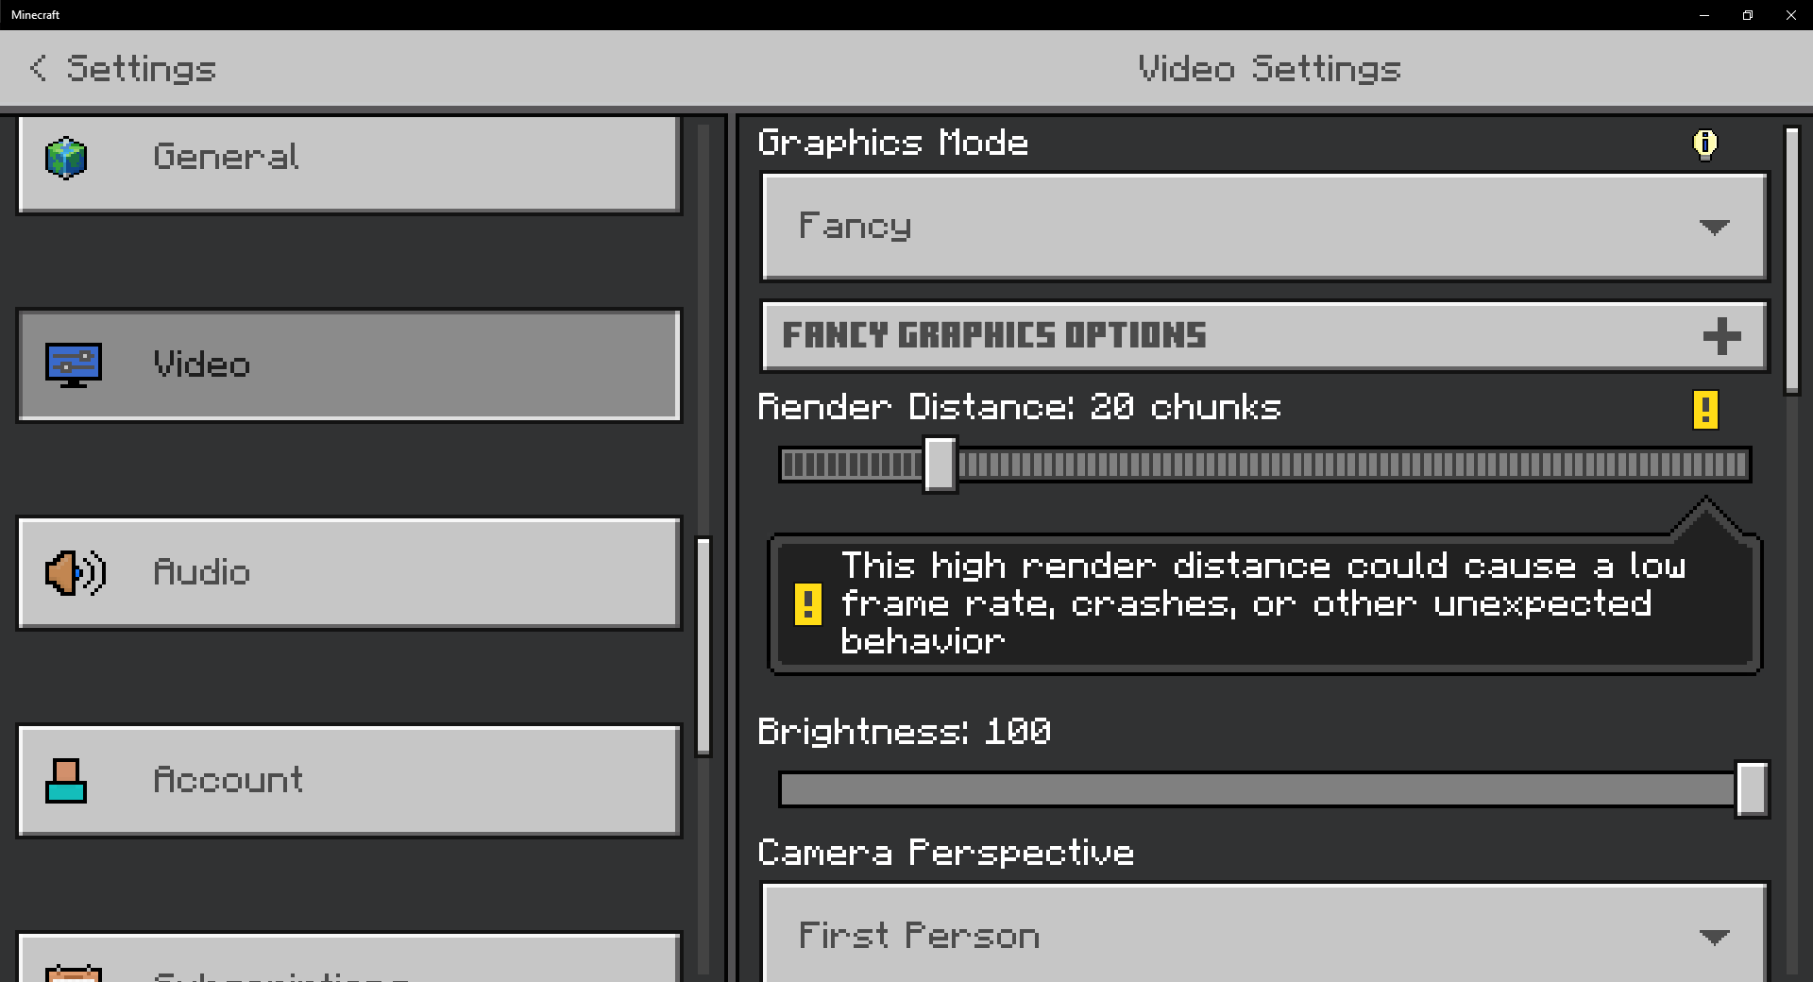The image size is (1813, 982).
Task: Minimize the Minecraft window
Action: (x=1704, y=15)
